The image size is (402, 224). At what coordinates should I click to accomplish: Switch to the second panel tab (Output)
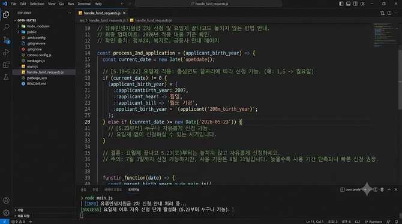[x=95, y=190]
